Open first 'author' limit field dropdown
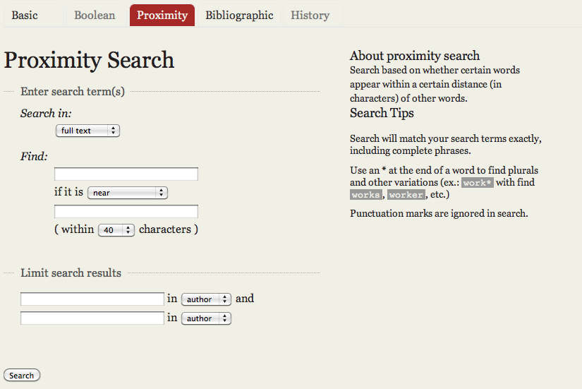Viewport: 582px width, 389px height. click(x=206, y=299)
